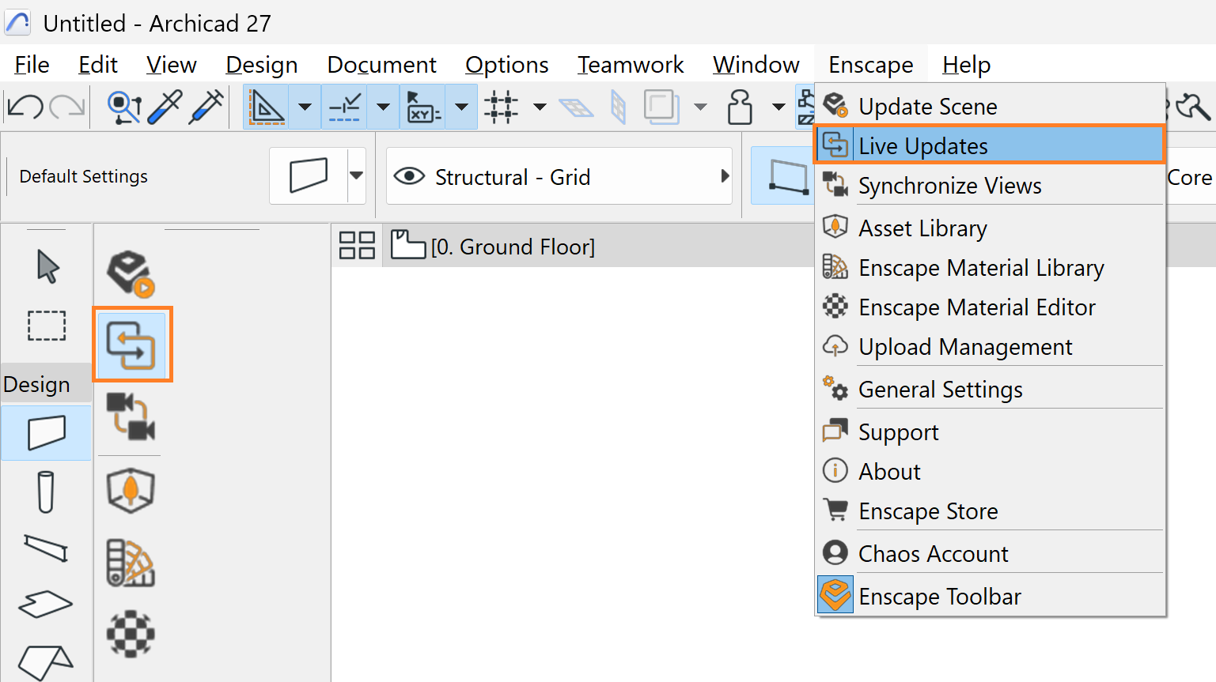The image size is (1216, 682).
Task: Click the Undo arrow in the toolbar
Action: click(25, 107)
